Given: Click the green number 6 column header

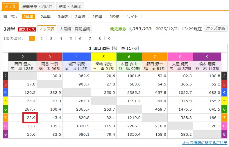Looking at the screenshot, I should click(x=129, y=57).
